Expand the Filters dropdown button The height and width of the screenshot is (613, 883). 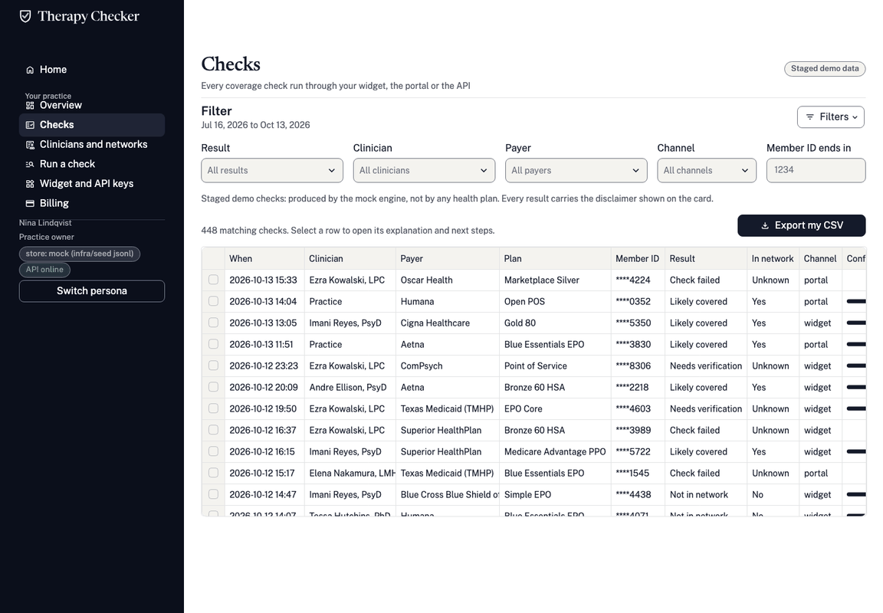click(831, 117)
